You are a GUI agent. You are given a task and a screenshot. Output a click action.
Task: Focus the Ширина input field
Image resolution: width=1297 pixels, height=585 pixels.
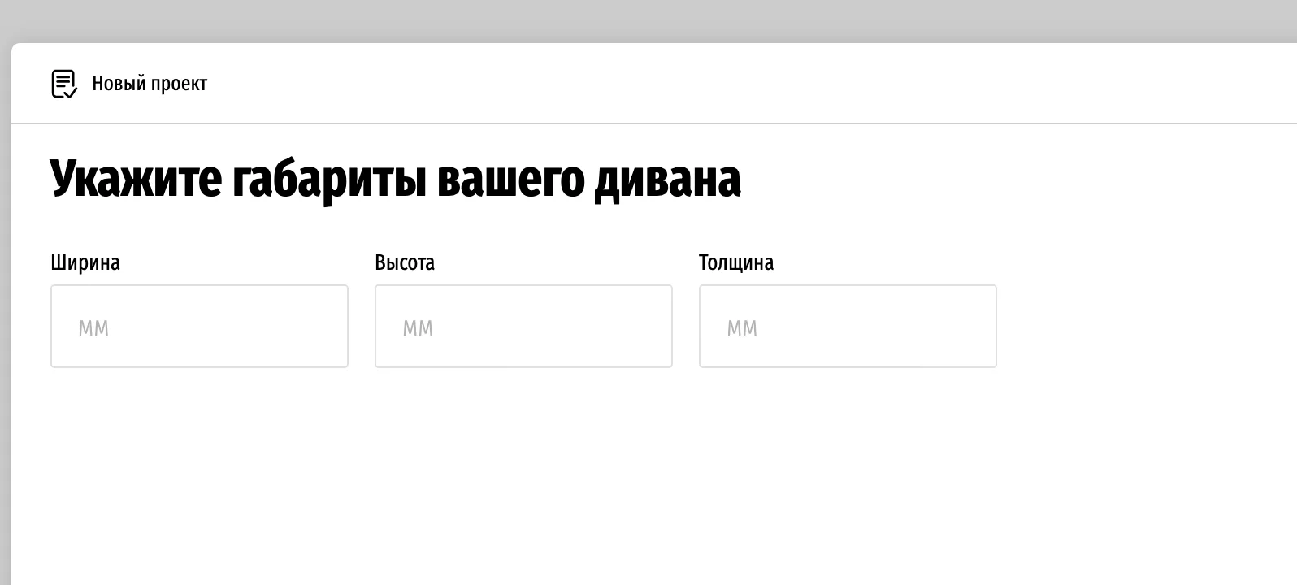(199, 326)
